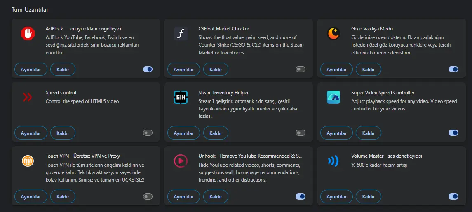Click the 'CSFloat Market Checker' title text
472x212 pixels.
point(224,29)
